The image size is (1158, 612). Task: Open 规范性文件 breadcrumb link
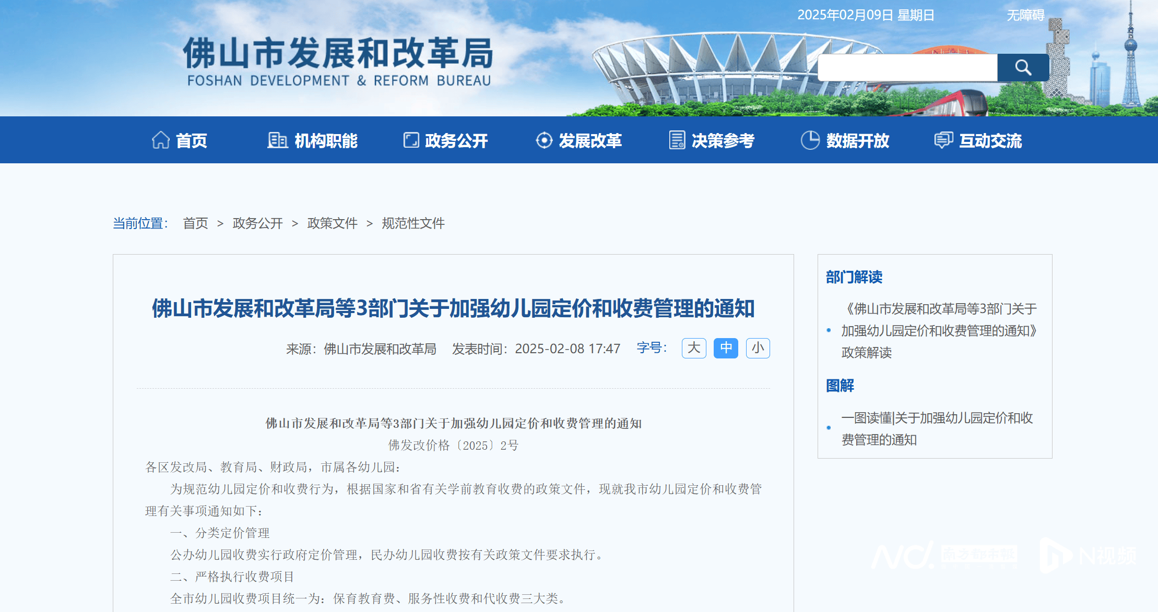(413, 223)
